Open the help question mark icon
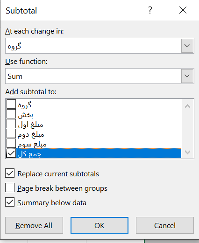Screen dimensions: 199x243 [150, 10]
